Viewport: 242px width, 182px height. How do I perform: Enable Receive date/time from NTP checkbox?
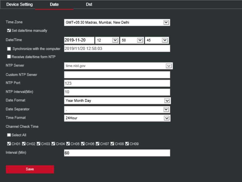(9, 57)
